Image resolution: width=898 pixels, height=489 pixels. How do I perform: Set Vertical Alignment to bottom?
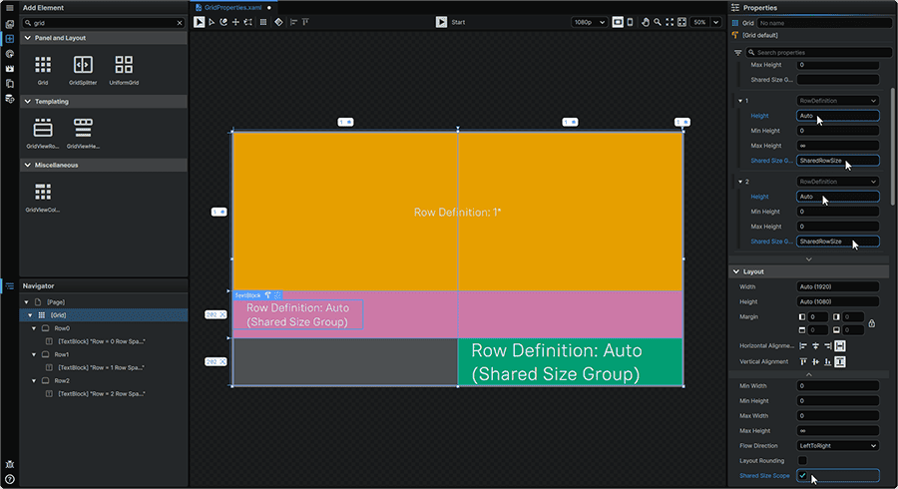(x=827, y=362)
